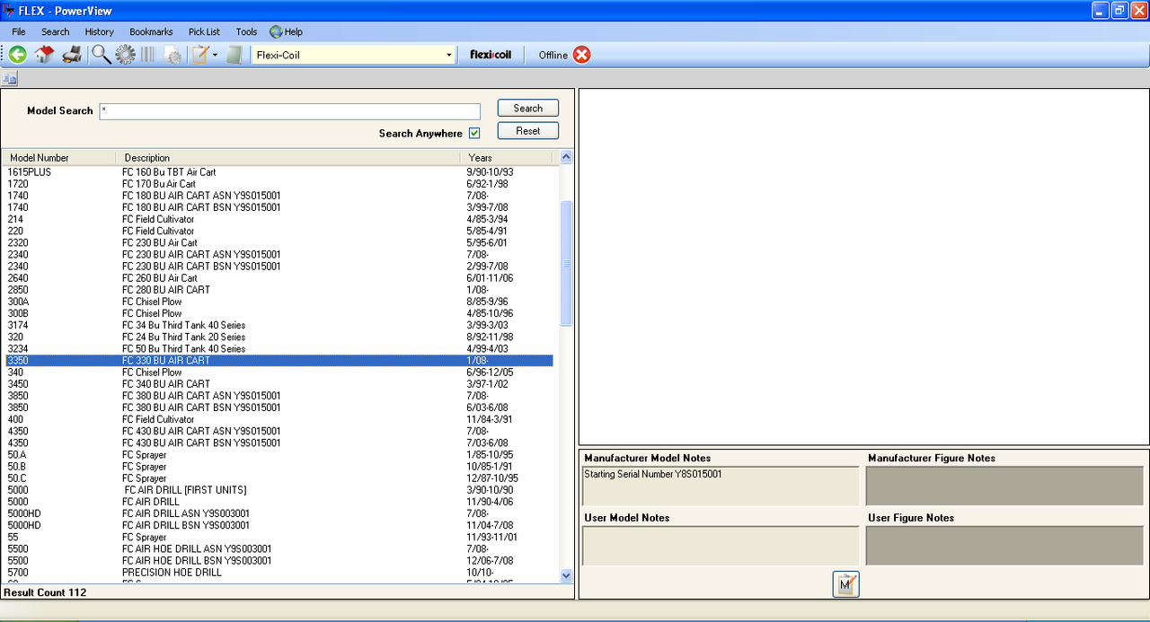The width and height of the screenshot is (1150, 622).
Task: Click the list scrollbar down arrow
Action: click(566, 575)
